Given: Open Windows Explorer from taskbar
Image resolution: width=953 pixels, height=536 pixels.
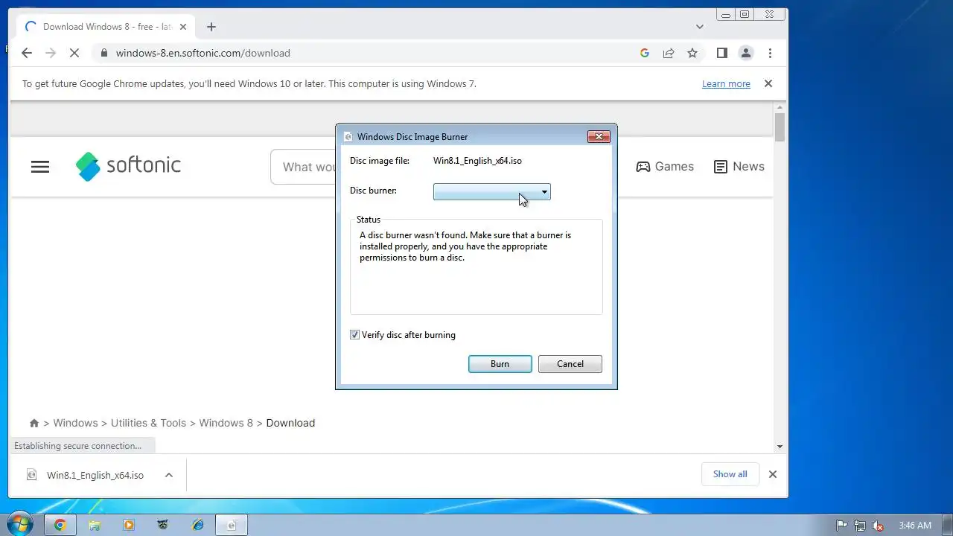Looking at the screenshot, I should 95,525.
